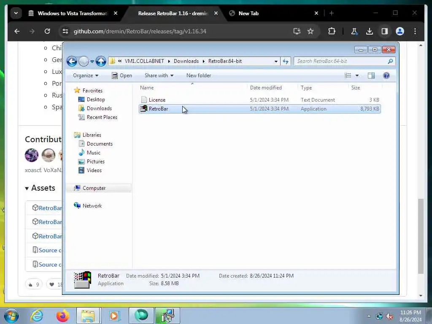Open the Windows Start menu
The image size is (432, 324).
coord(11,316)
